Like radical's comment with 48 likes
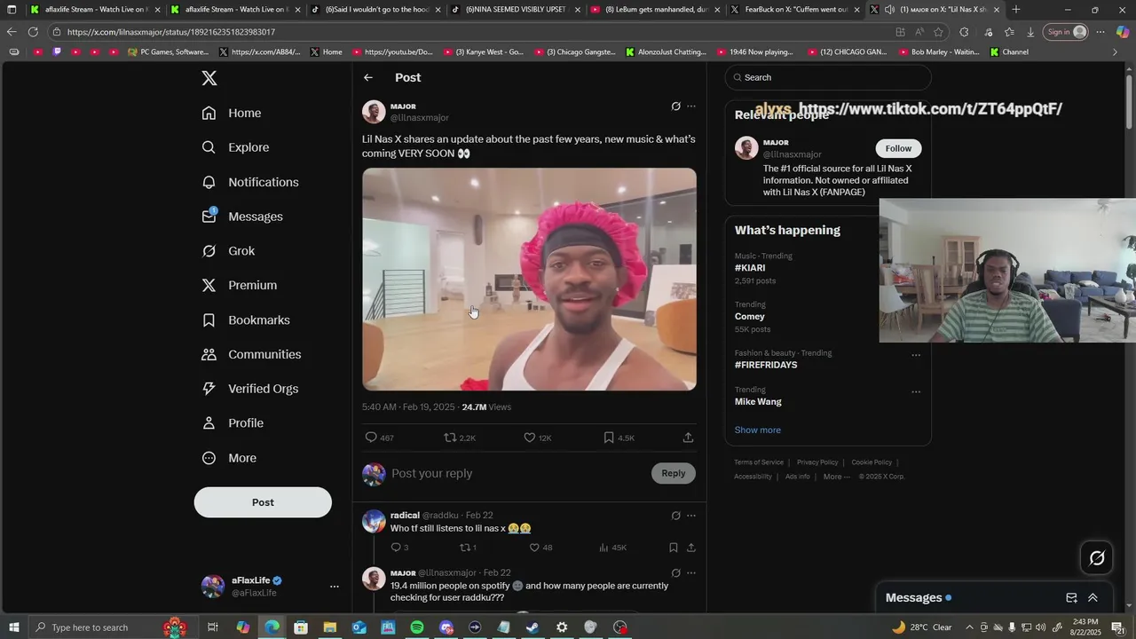Viewport: 1136px width, 639px height. 540,548
